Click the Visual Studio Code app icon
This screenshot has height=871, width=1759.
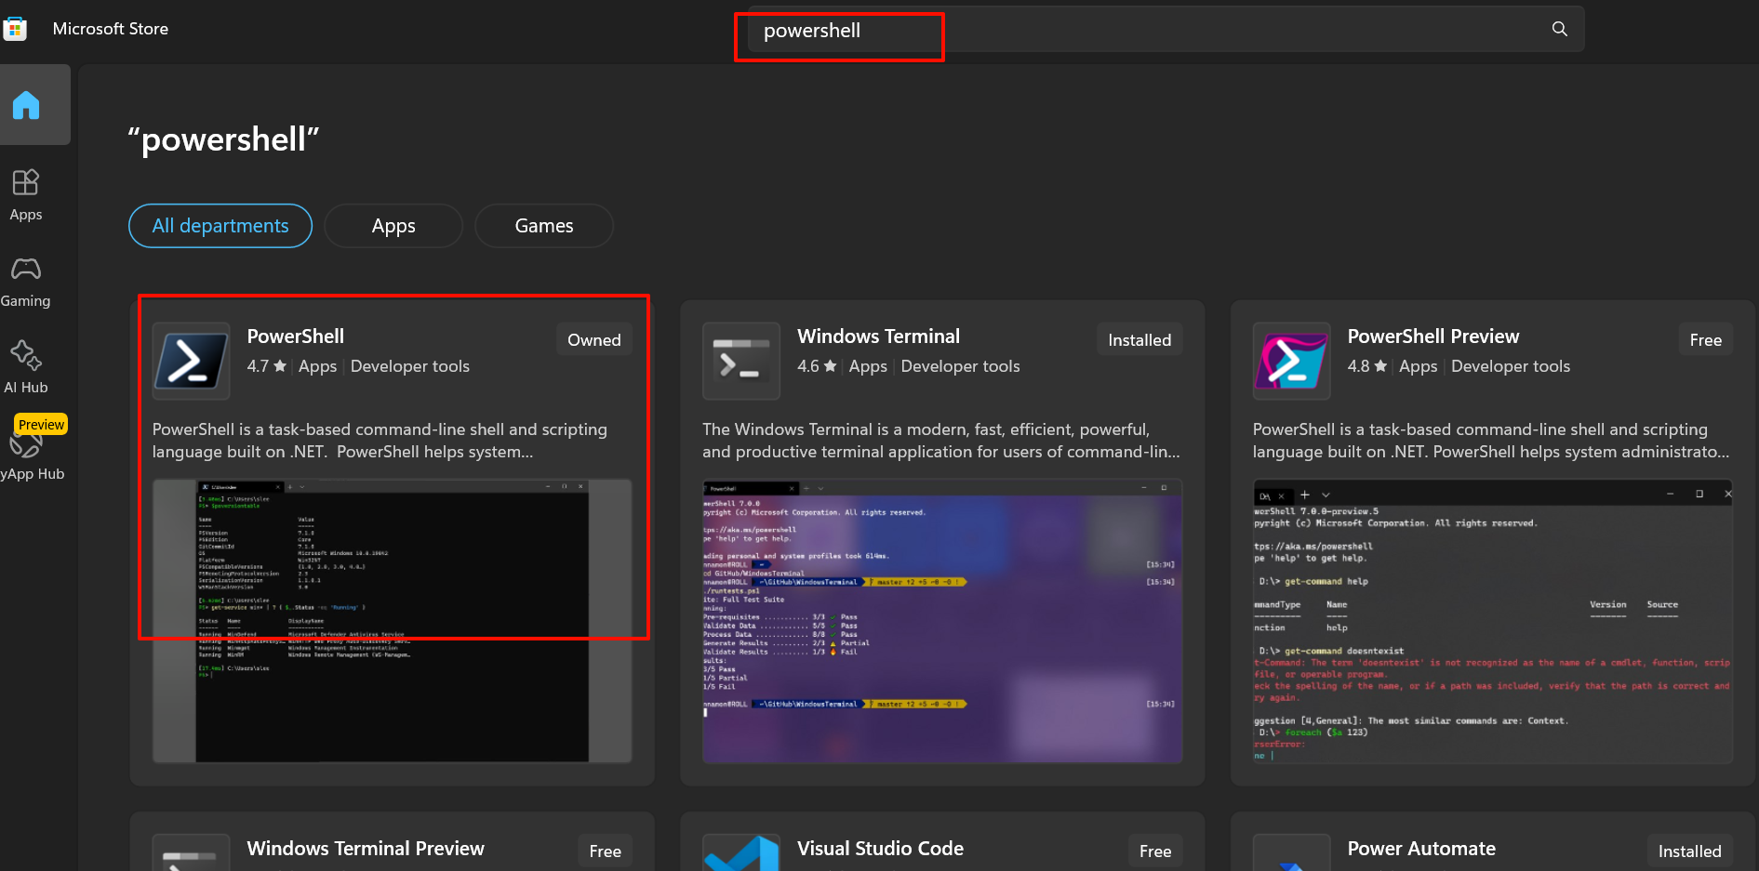(x=741, y=852)
